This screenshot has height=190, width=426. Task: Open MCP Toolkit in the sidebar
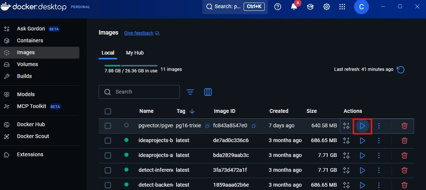[x=40, y=106]
